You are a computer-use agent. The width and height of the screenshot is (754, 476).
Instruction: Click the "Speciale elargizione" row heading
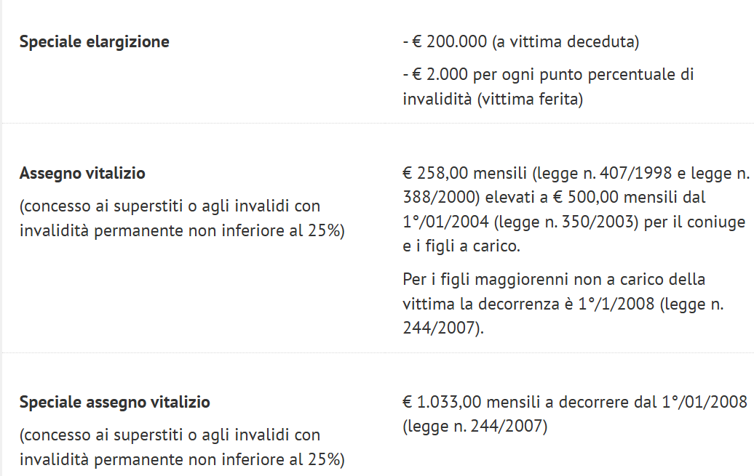tap(94, 42)
